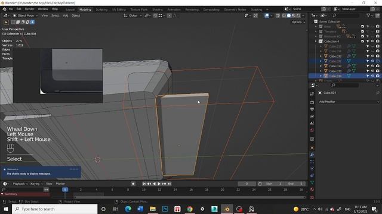Open the World properties tab
The image size is (382, 214).
pos(312,130)
